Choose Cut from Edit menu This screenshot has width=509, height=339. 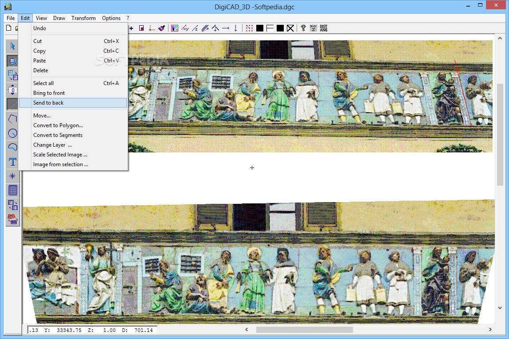(73, 41)
